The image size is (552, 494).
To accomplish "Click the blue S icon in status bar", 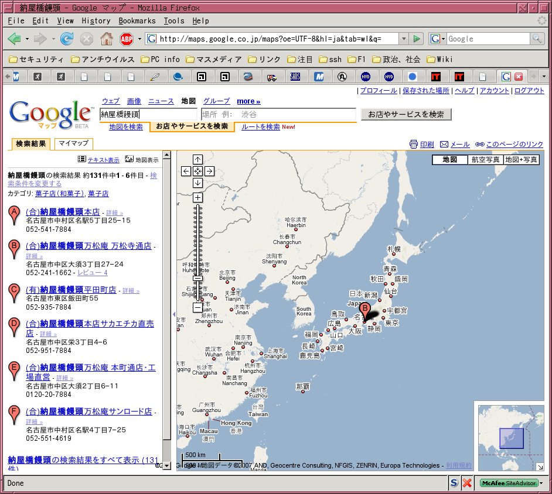I will pyautogui.click(x=454, y=483).
